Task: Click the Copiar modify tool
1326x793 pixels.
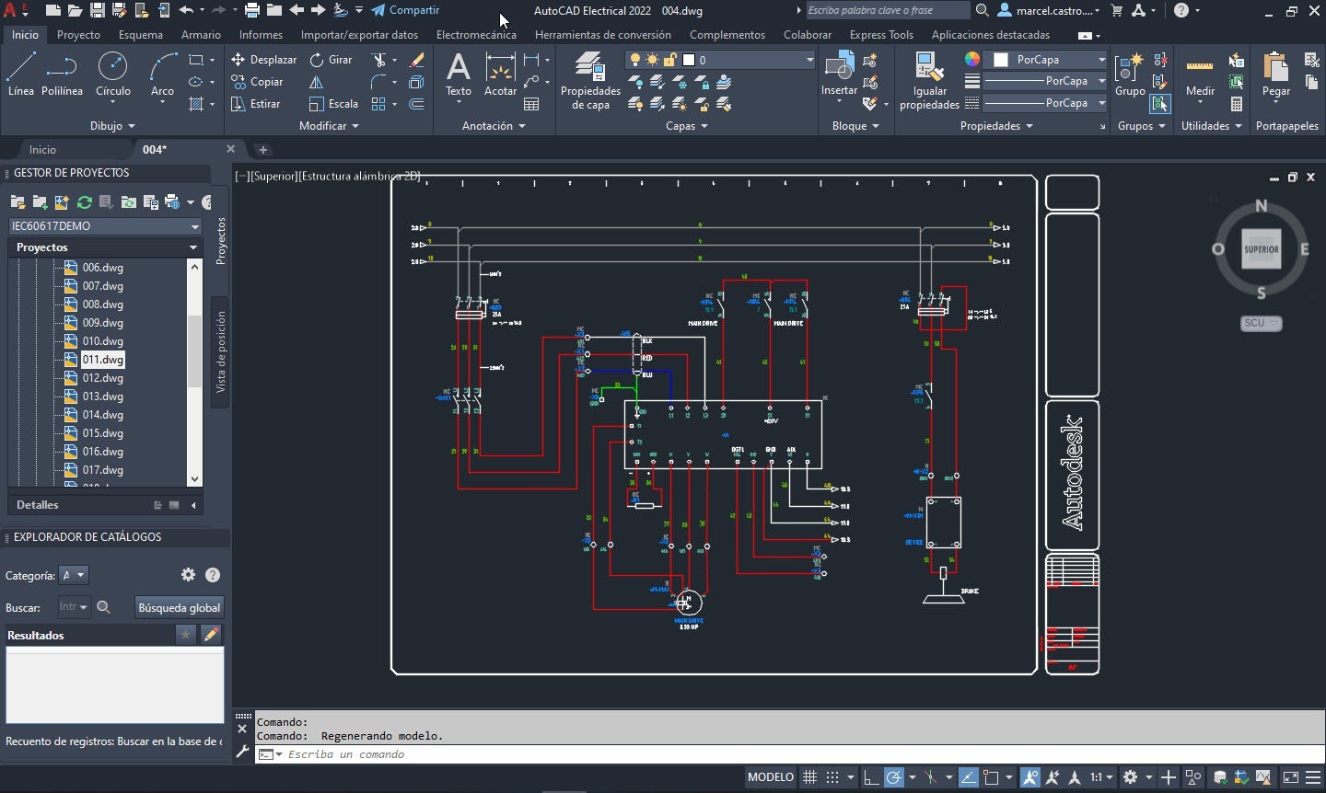Action: pyautogui.click(x=257, y=82)
